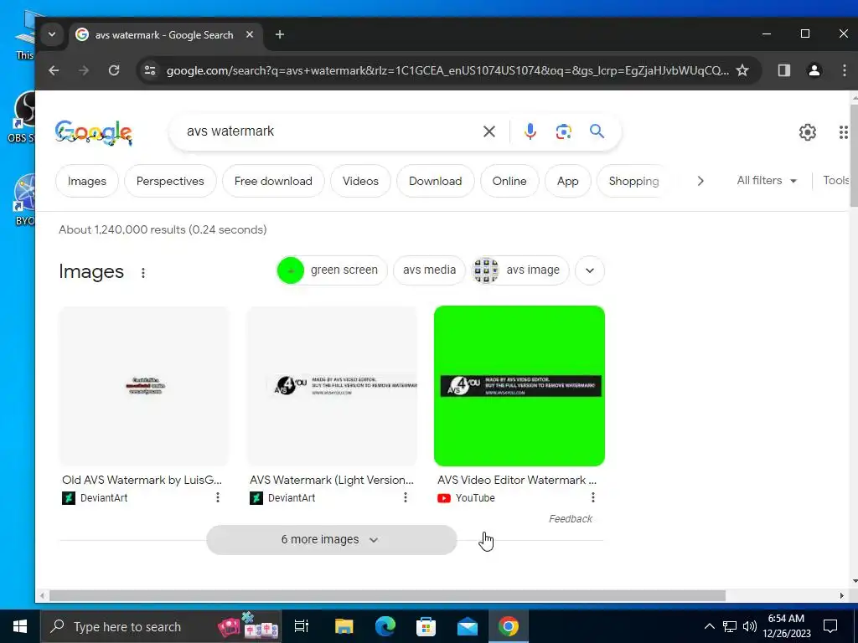Open Windows Start menu
The height and width of the screenshot is (643, 858).
click(x=20, y=626)
